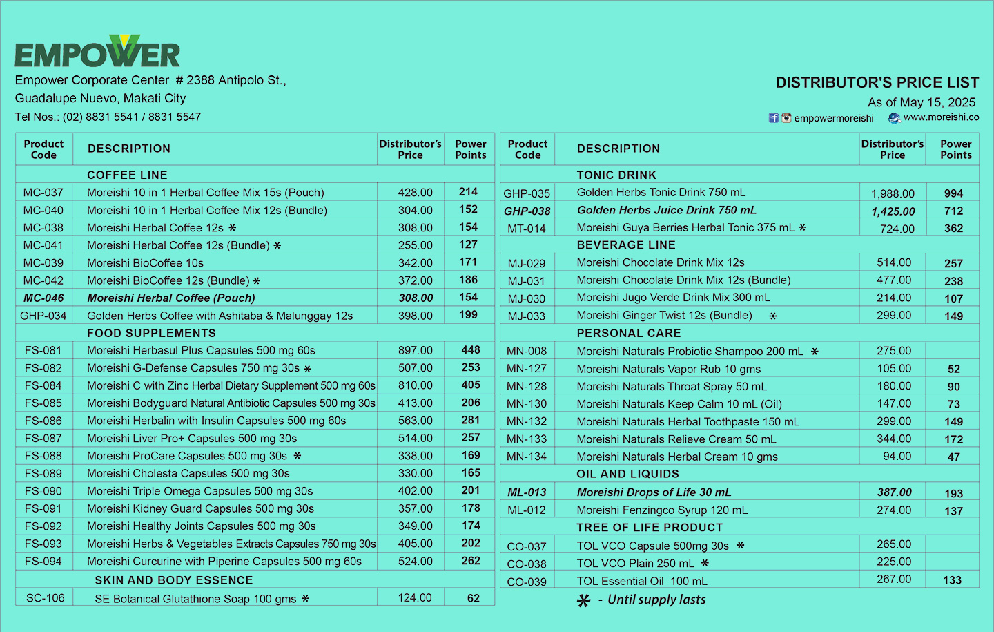This screenshot has height=632, width=994.
Task: Click the price 330.00 for FS-089
Action: (x=416, y=474)
